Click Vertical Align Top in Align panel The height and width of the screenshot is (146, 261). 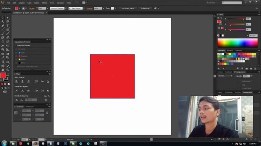point(36,82)
